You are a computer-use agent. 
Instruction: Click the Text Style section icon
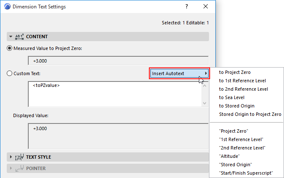[x=19, y=157]
